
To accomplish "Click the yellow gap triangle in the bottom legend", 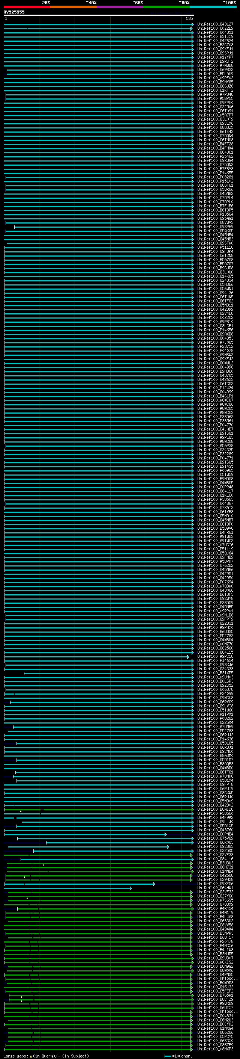I will pos(31,1056).
